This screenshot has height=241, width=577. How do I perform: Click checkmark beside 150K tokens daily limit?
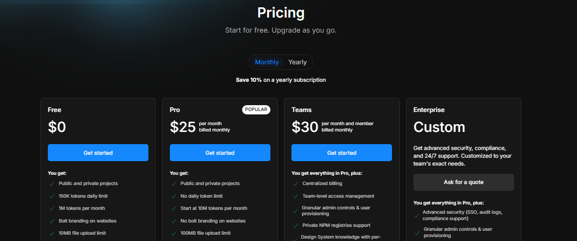click(x=52, y=196)
